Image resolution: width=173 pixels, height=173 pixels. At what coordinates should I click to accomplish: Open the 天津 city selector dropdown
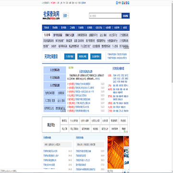pyautogui.click(x=66, y=16)
